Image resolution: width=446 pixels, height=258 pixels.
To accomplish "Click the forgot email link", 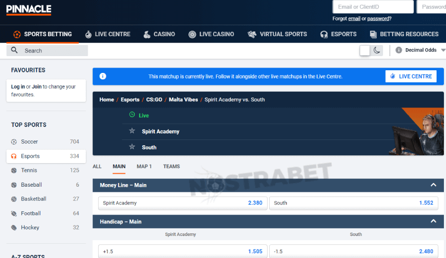I will click(354, 19).
